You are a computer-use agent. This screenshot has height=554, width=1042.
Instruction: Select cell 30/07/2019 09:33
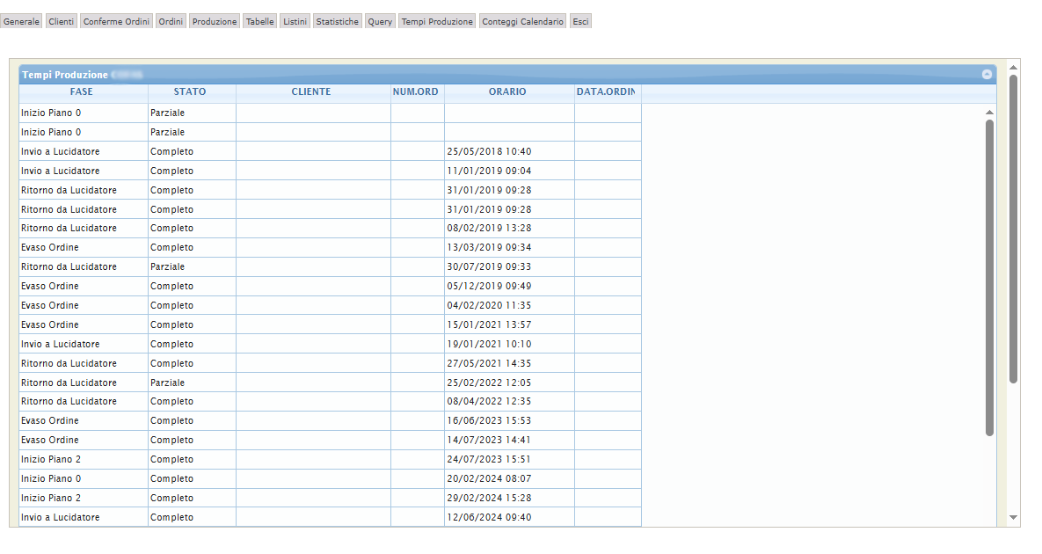click(x=509, y=266)
